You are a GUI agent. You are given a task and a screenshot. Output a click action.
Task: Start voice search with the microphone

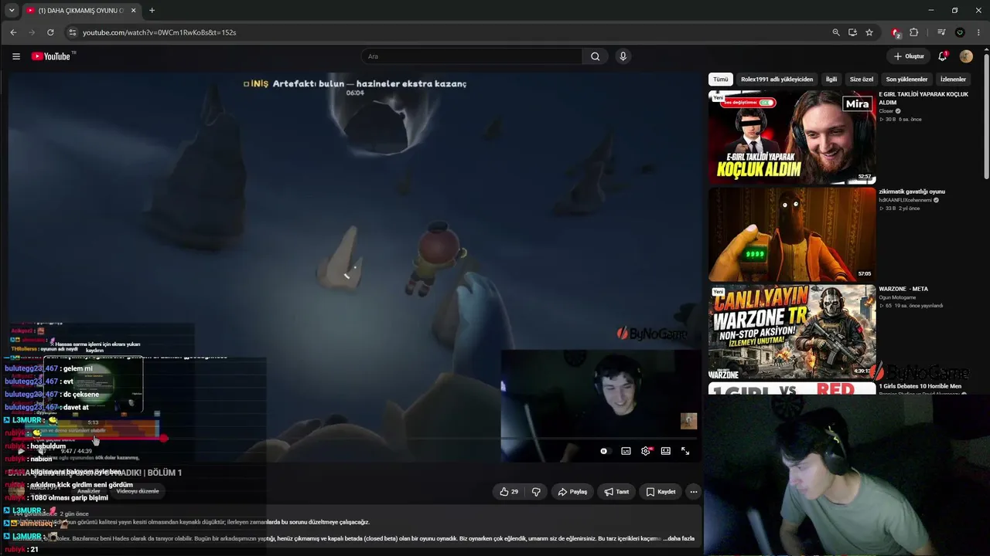623,56
